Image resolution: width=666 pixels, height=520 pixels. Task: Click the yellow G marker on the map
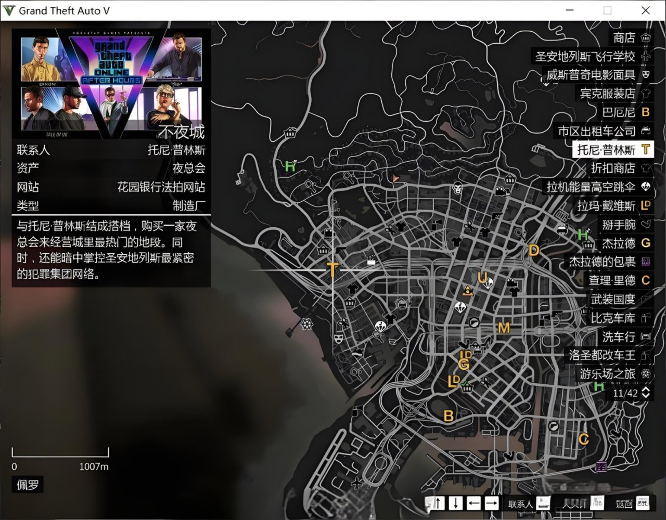click(x=464, y=365)
